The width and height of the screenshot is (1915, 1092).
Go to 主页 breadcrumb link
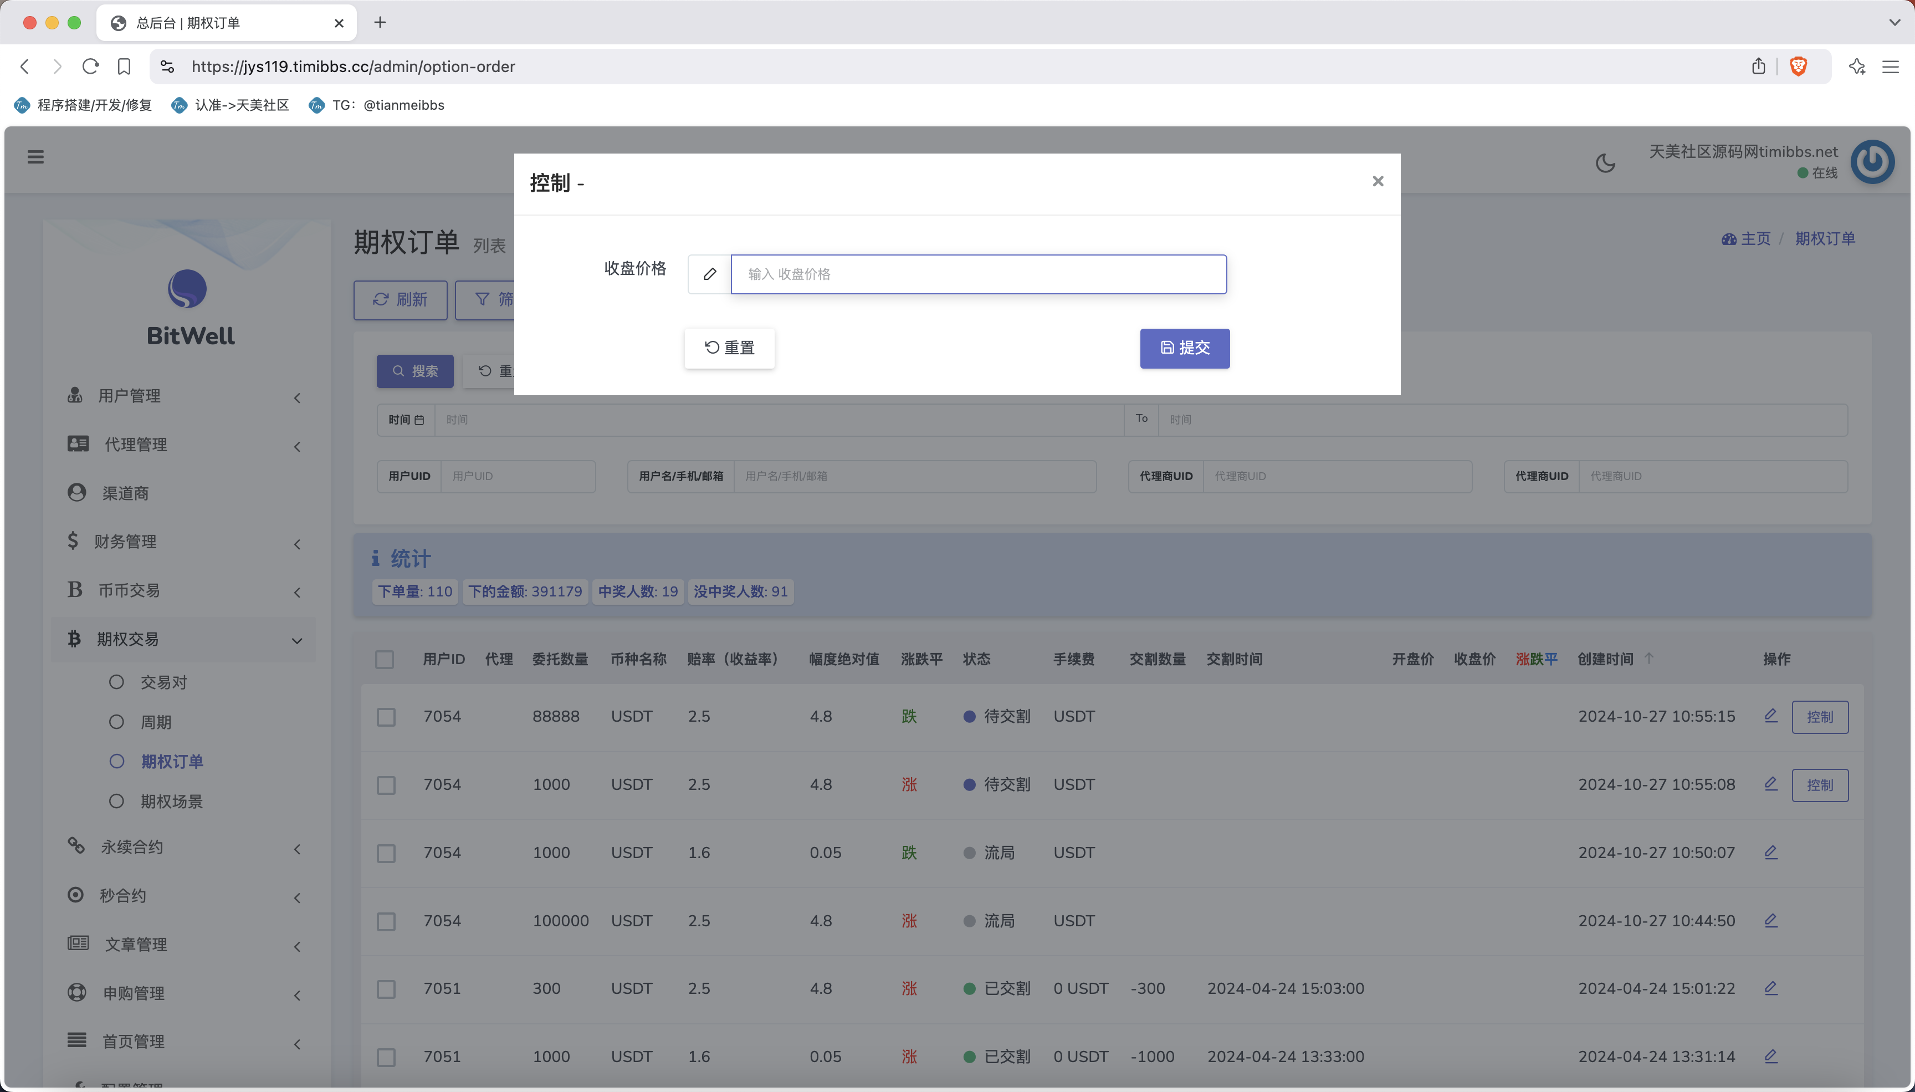tap(1745, 238)
